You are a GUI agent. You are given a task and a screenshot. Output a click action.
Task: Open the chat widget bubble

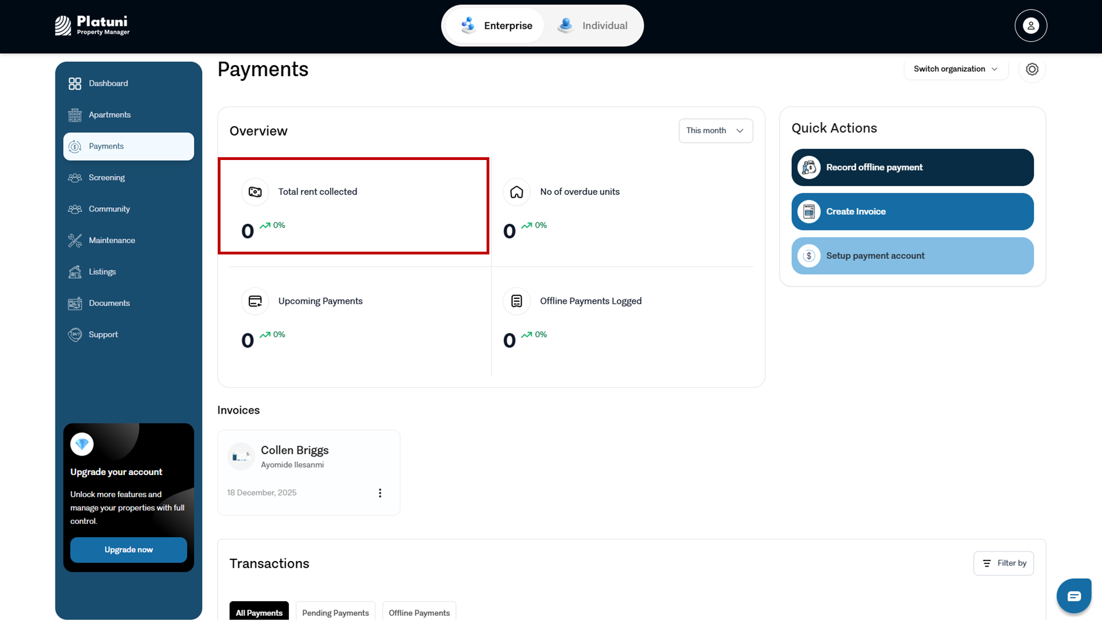point(1074,596)
